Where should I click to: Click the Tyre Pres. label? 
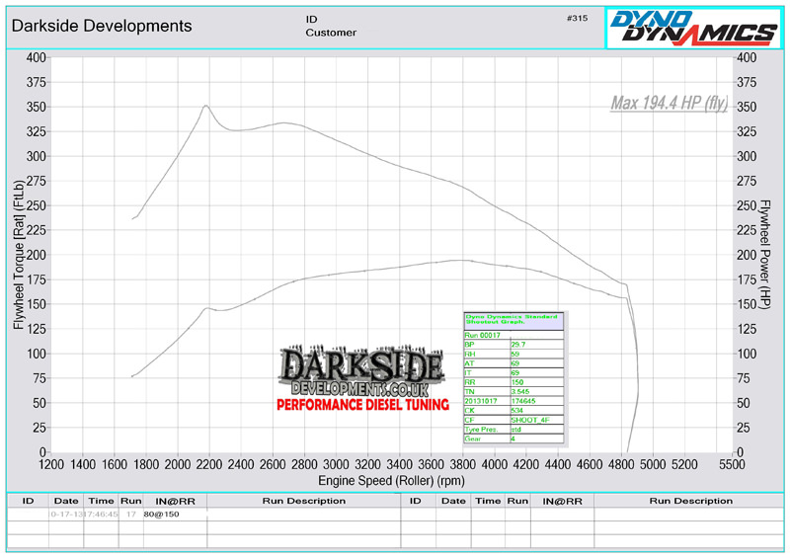click(x=481, y=430)
